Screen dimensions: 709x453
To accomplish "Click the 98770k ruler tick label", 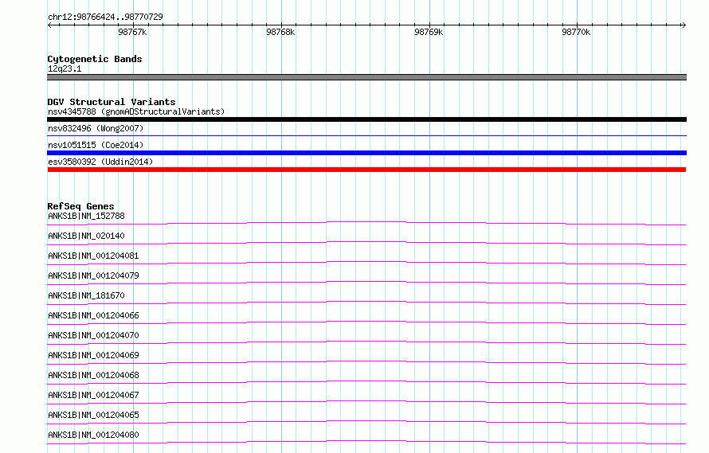I will [576, 32].
